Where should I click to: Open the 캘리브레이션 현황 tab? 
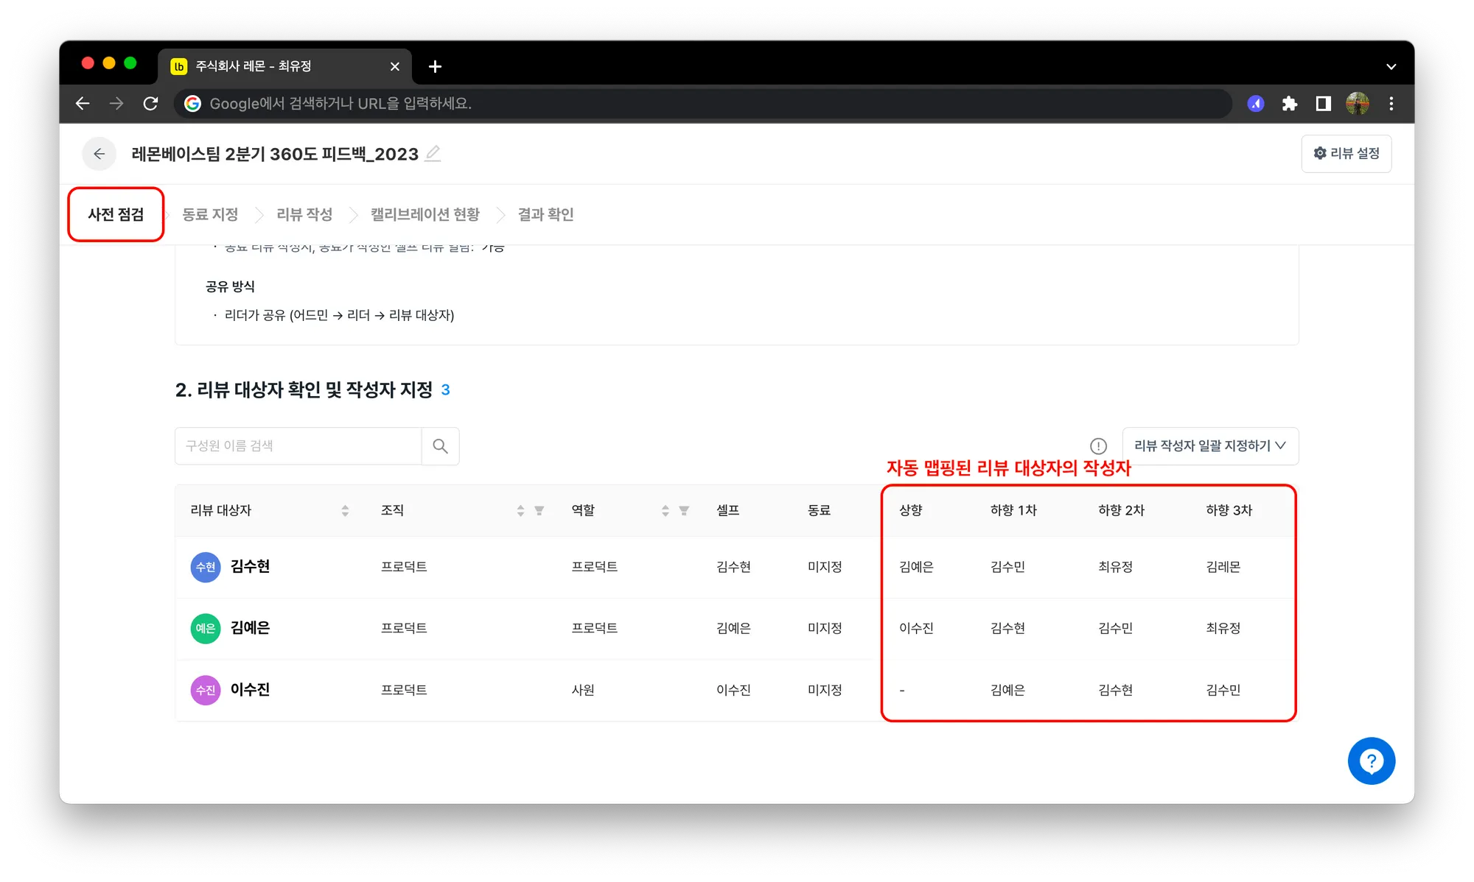pos(425,214)
